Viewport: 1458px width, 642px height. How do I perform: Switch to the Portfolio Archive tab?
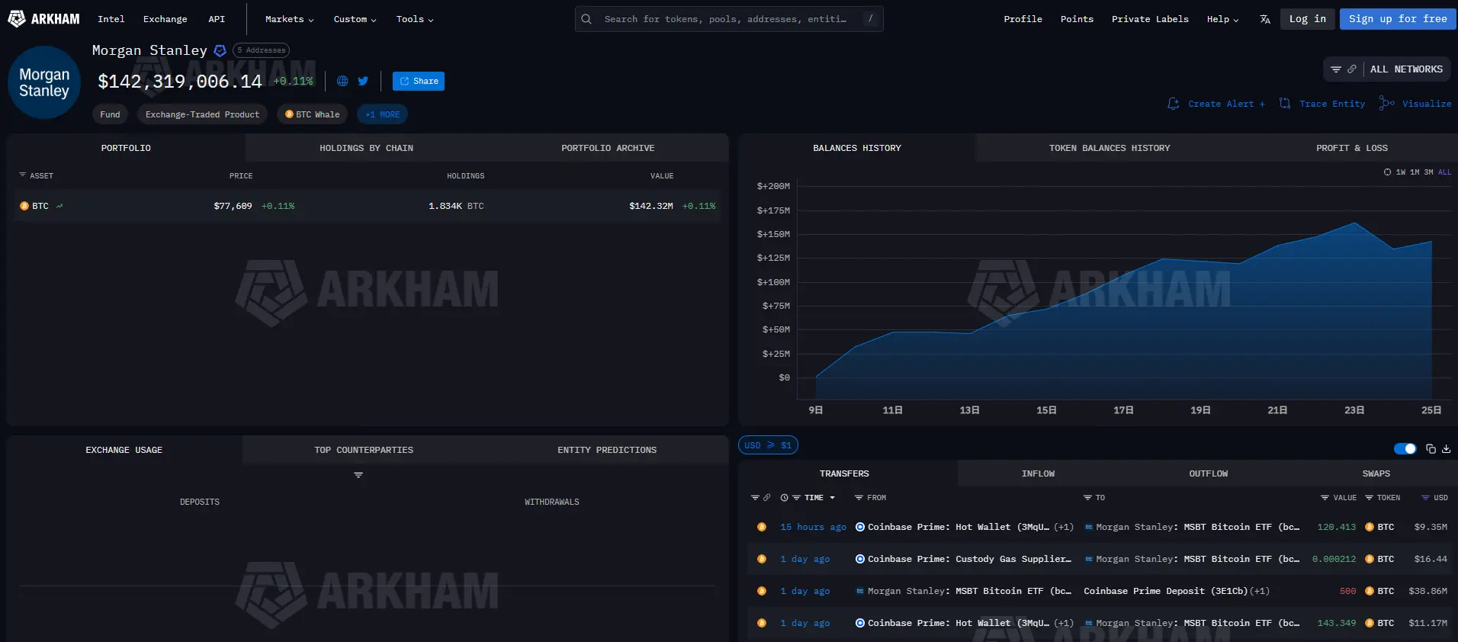(x=608, y=148)
